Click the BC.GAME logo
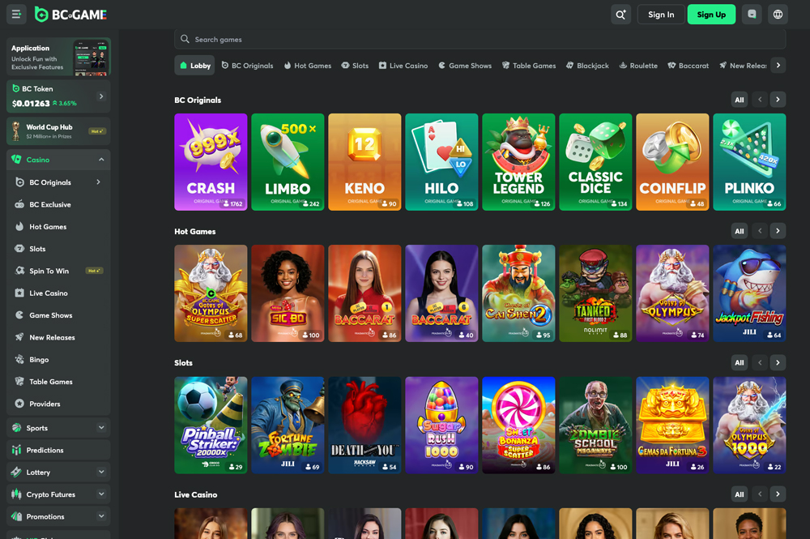Viewport: 810px width, 539px height. [x=70, y=15]
